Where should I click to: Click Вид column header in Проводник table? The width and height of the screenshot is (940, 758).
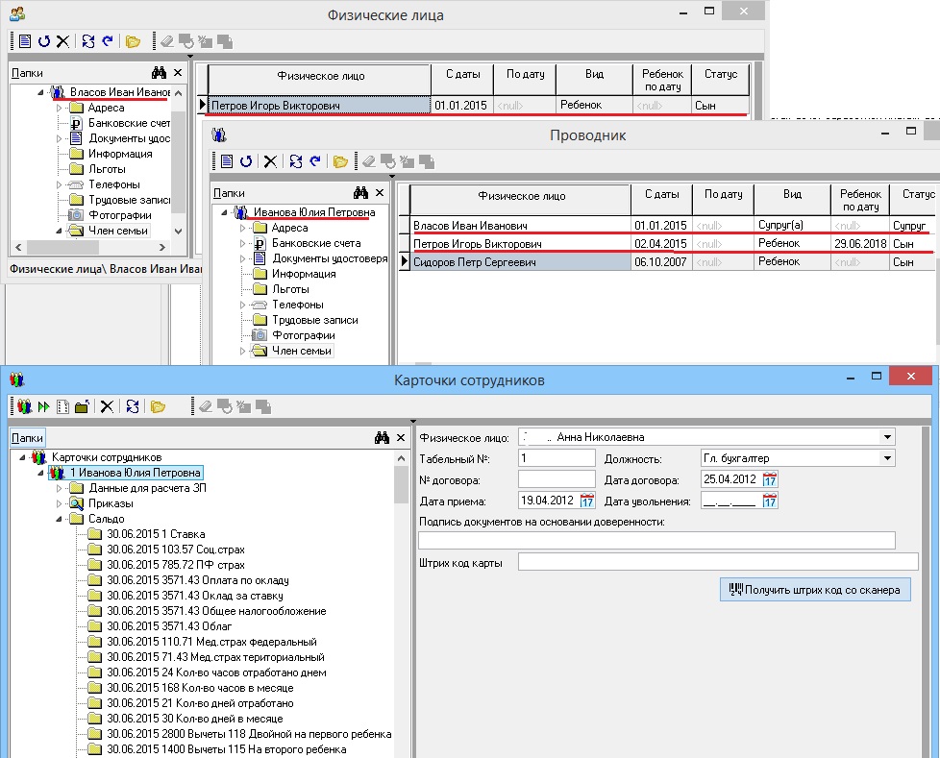pos(792,200)
